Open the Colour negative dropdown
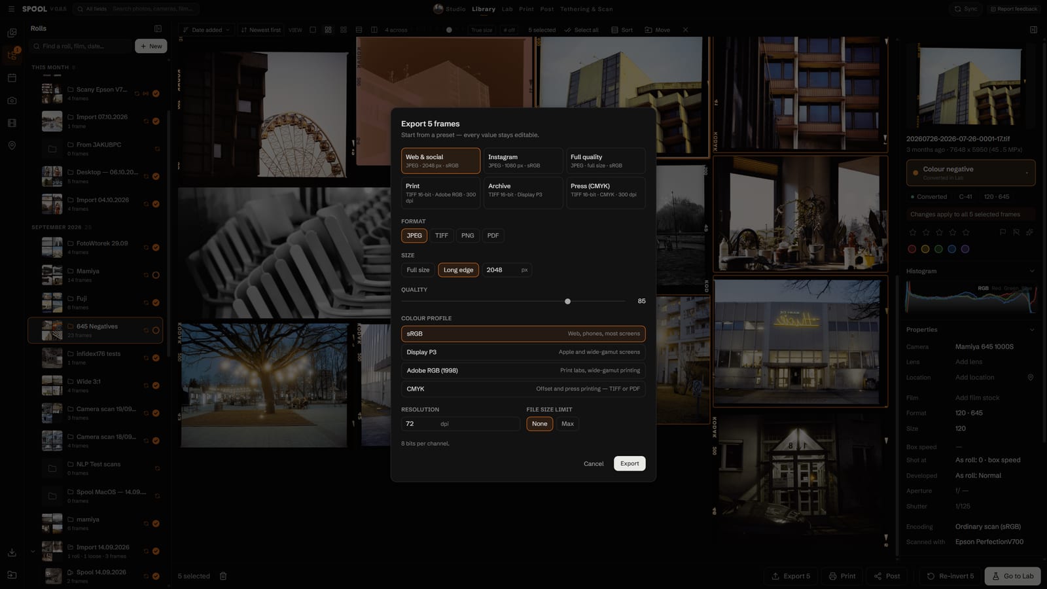This screenshot has height=589, width=1047. [970, 173]
